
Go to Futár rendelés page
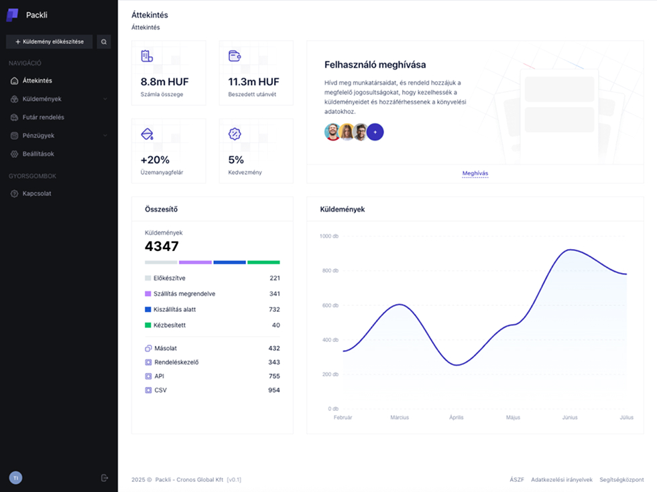[43, 117]
